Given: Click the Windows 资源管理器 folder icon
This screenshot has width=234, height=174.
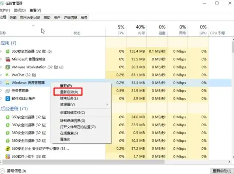Looking at the screenshot, I should tap(8, 83).
